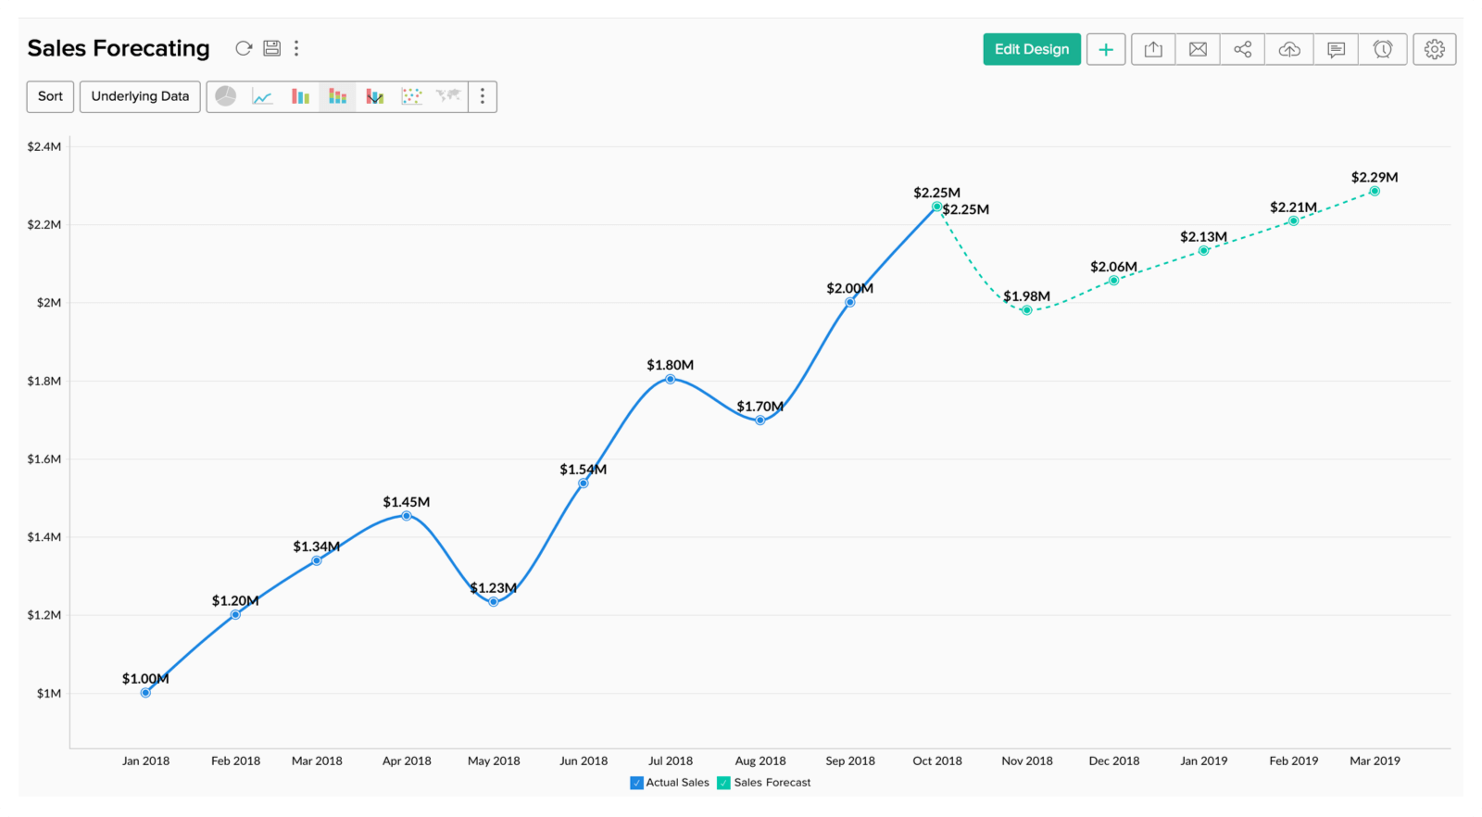Refresh the Sales Forecasting report
This screenshot has height=817, width=1482.
click(x=244, y=48)
